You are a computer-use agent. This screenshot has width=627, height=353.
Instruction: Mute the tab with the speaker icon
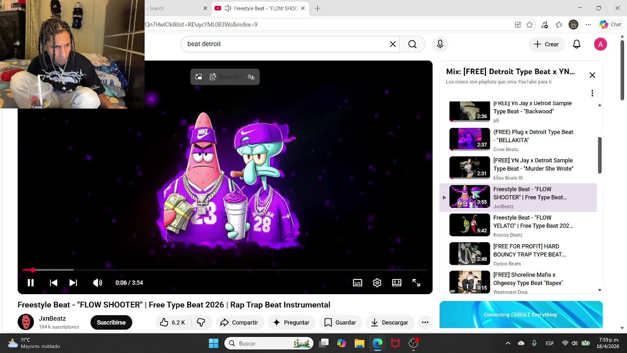point(228,8)
